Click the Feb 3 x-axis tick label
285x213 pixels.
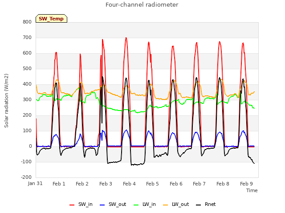[106, 184]
